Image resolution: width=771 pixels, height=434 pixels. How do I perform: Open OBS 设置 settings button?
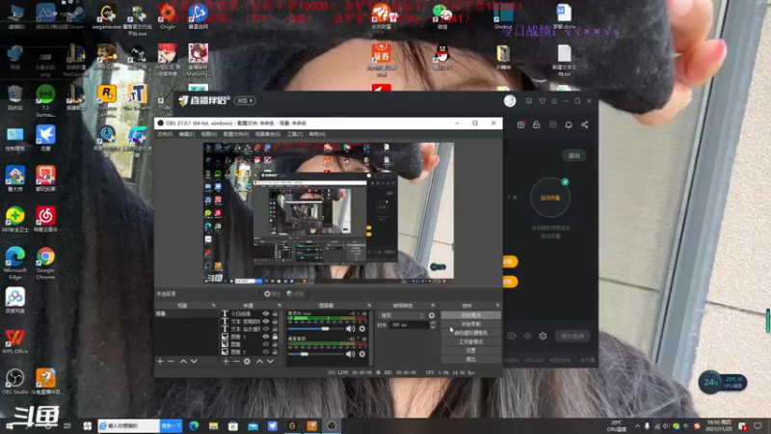(x=470, y=350)
